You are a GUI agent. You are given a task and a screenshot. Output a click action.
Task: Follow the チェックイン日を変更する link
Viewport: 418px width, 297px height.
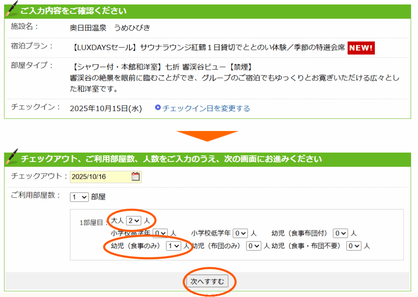206,108
